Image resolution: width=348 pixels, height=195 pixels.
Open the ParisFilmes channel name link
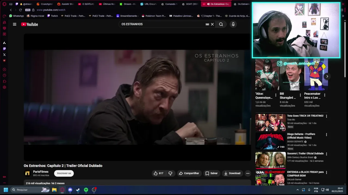41,172
